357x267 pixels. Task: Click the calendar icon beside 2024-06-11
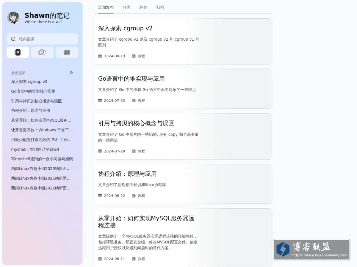[100, 259]
